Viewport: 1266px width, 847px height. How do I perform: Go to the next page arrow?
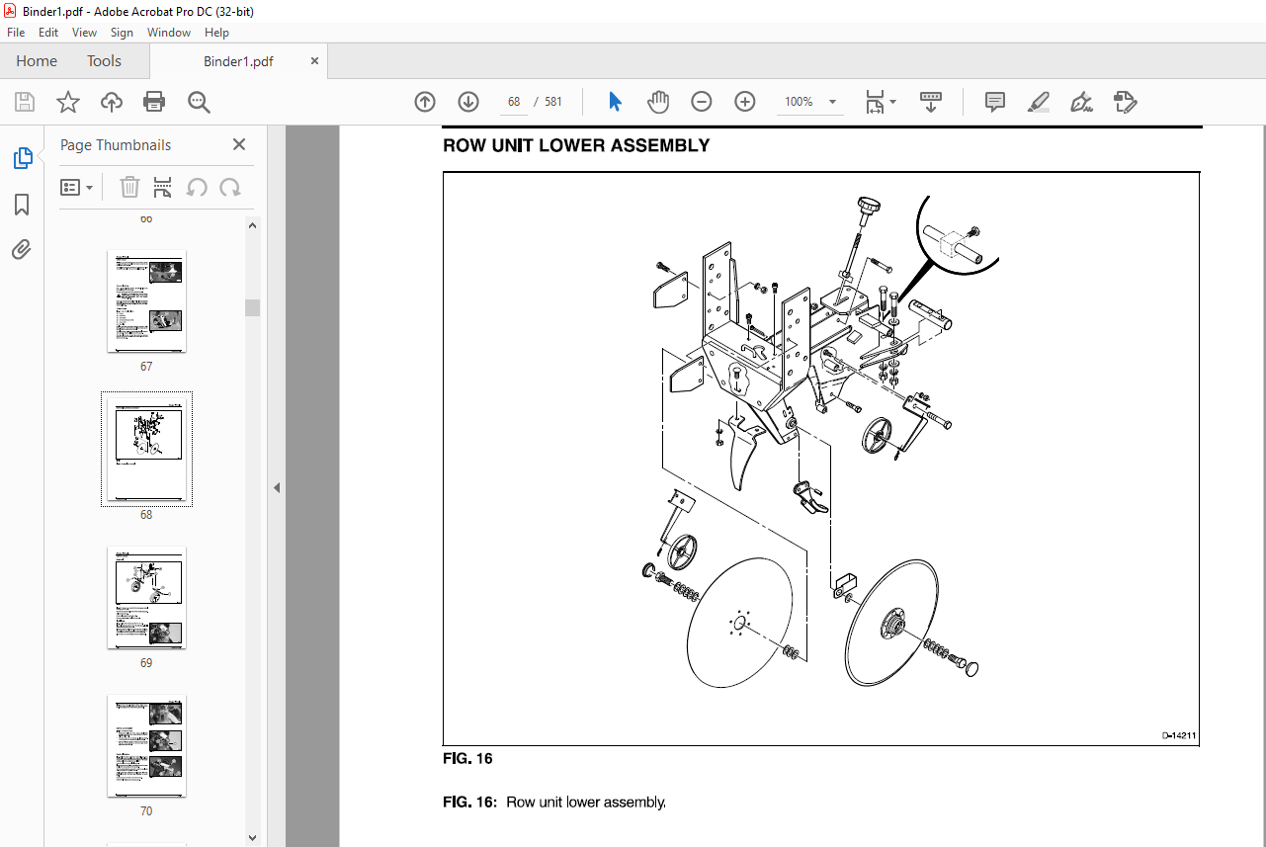pos(468,102)
